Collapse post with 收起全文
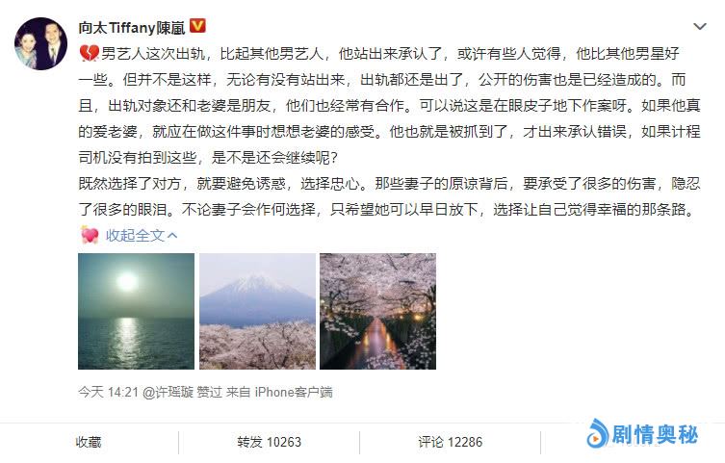The image size is (725, 463). point(135,235)
